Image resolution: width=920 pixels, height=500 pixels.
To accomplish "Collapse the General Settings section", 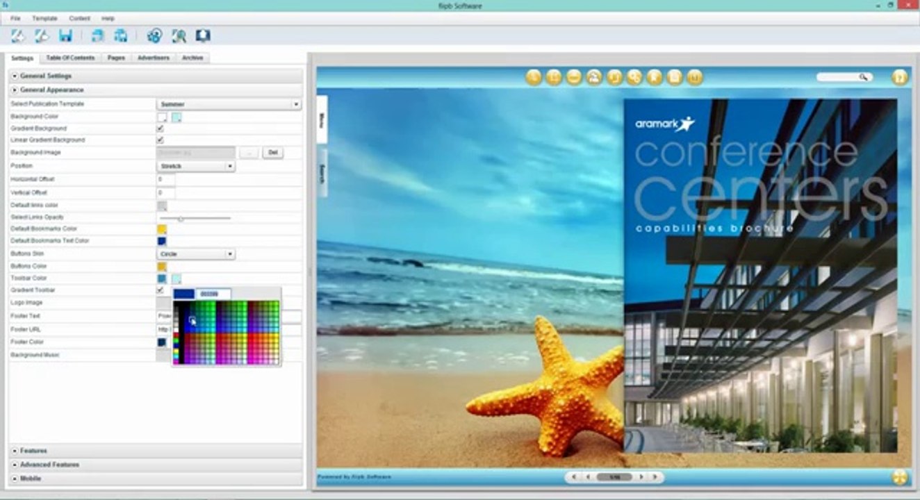I will (x=156, y=76).
